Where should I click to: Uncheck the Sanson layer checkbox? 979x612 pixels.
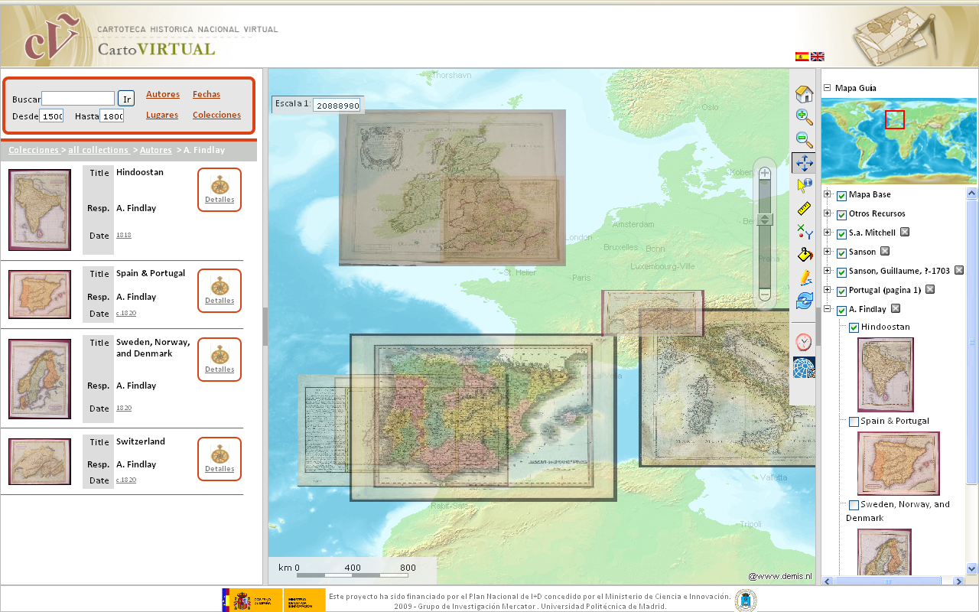point(842,252)
